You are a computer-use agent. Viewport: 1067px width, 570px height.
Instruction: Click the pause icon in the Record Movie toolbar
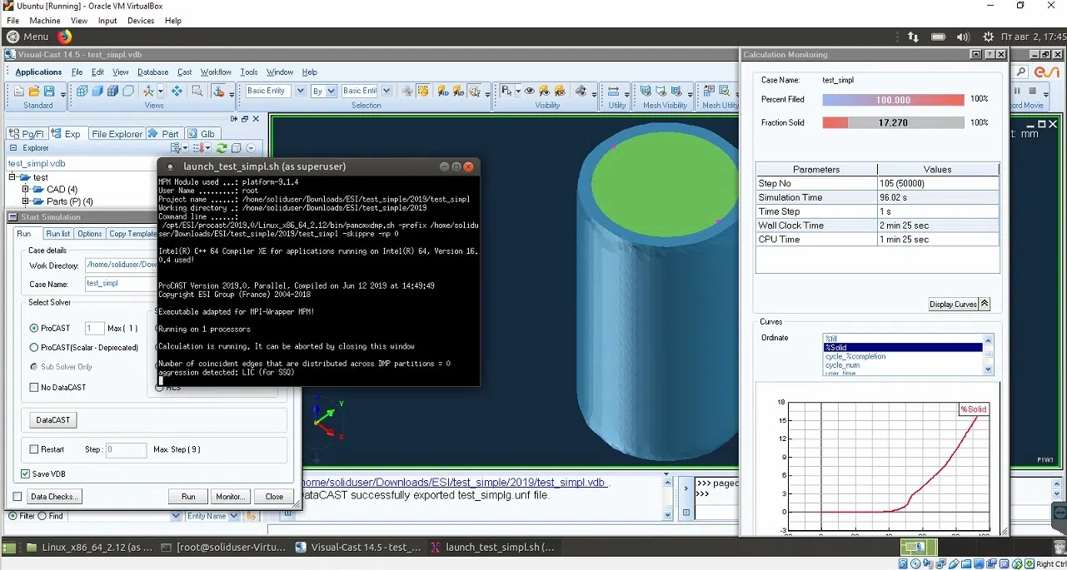tap(1018, 92)
